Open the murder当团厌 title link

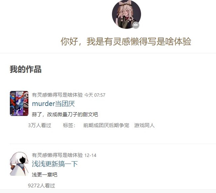(x=53, y=104)
